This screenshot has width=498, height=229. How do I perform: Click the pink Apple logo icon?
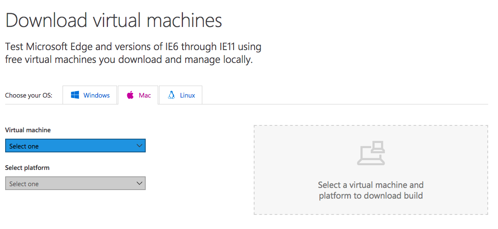(130, 95)
